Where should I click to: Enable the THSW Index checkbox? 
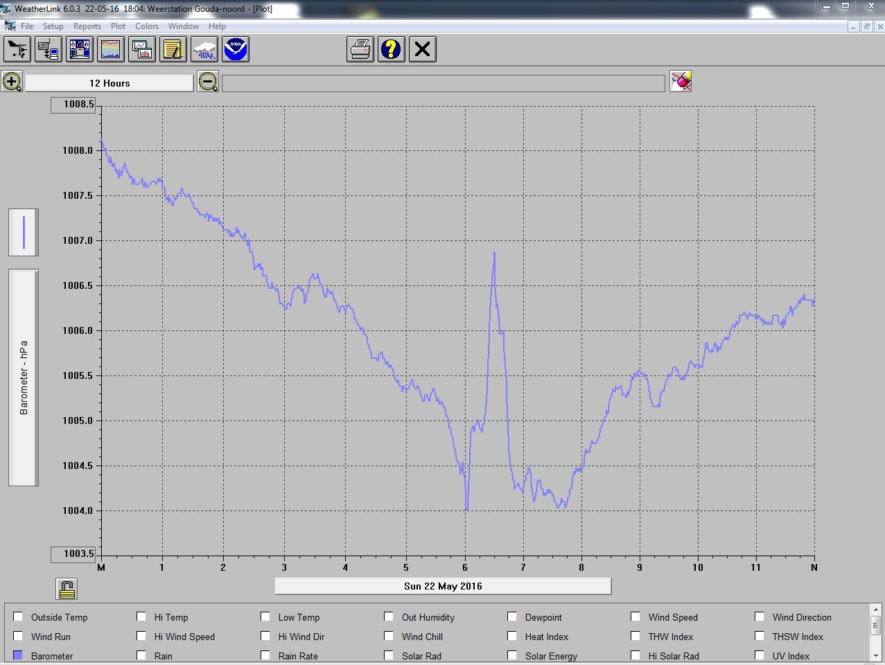coord(760,636)
